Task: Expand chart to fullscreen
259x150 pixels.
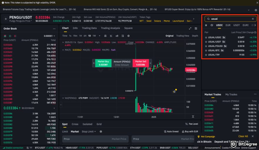Action: click(x=190, y=29)
